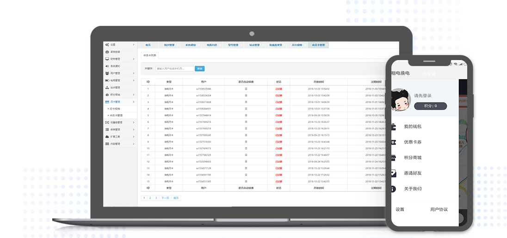Go to page 2 in pagination
507x238 pixels.
coord(150,198)
